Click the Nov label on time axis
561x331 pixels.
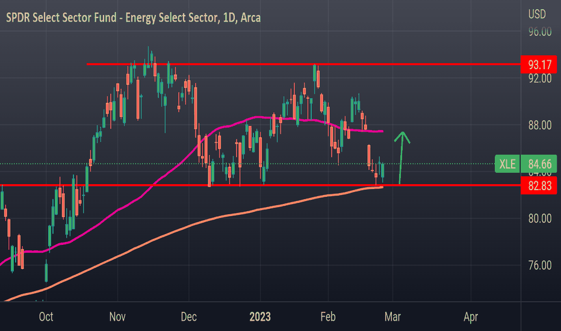coord(117,317)
